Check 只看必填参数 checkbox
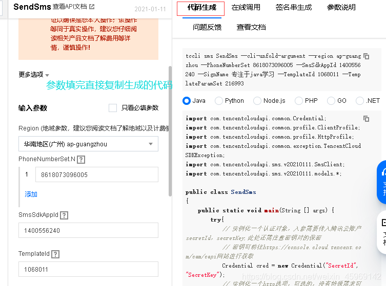Screen dimensions: 386x286 (113, 108)
